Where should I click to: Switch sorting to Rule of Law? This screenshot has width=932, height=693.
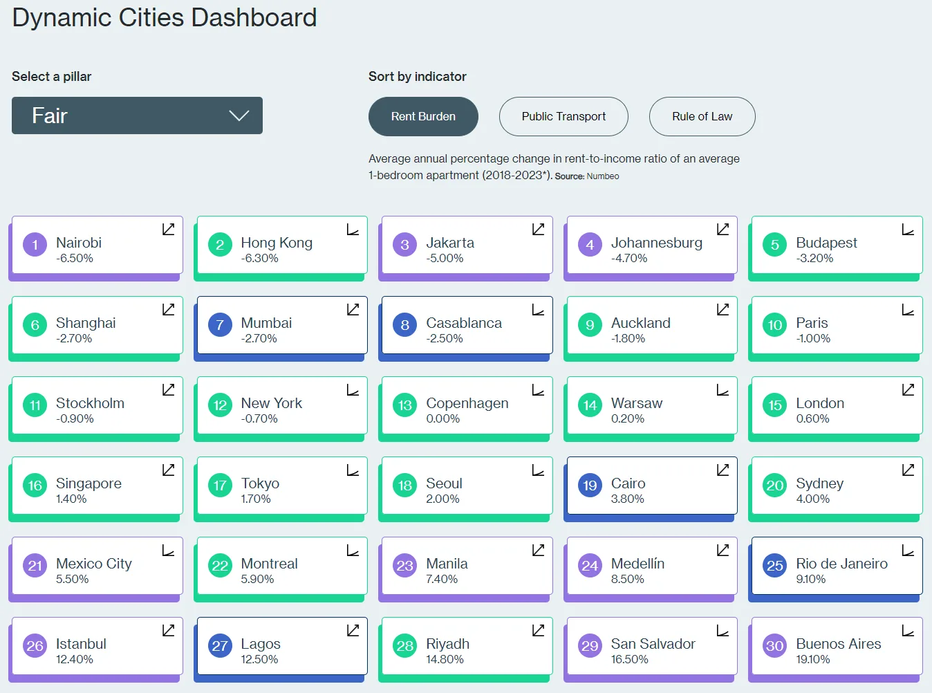click(x=702, y=116)
